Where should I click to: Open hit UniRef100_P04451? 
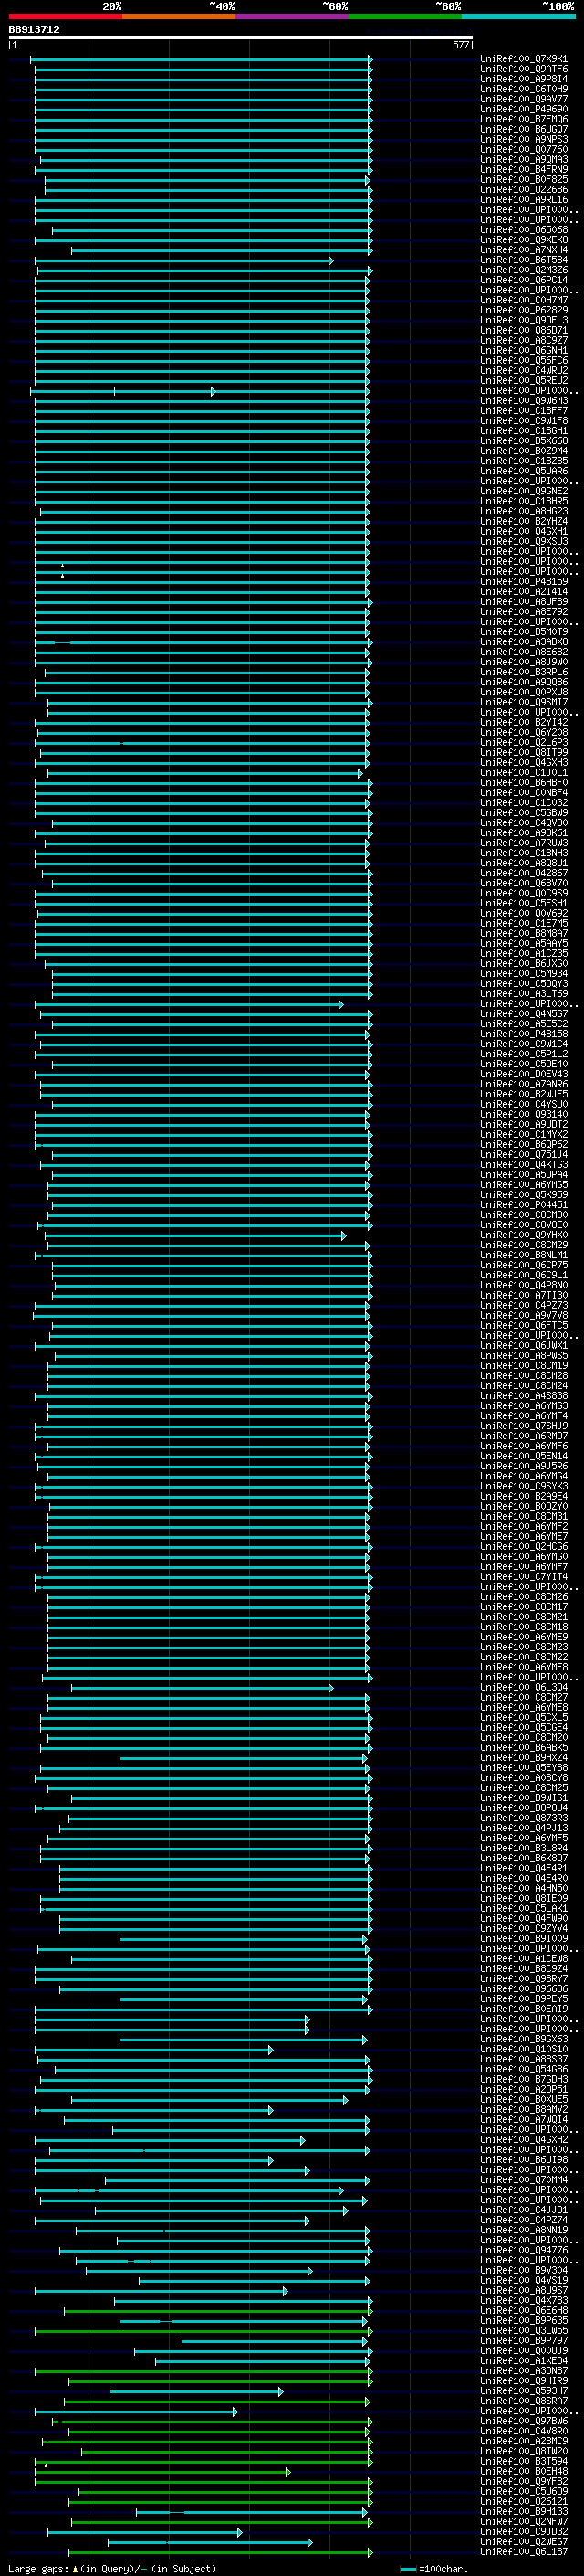tap(524, 1204)
